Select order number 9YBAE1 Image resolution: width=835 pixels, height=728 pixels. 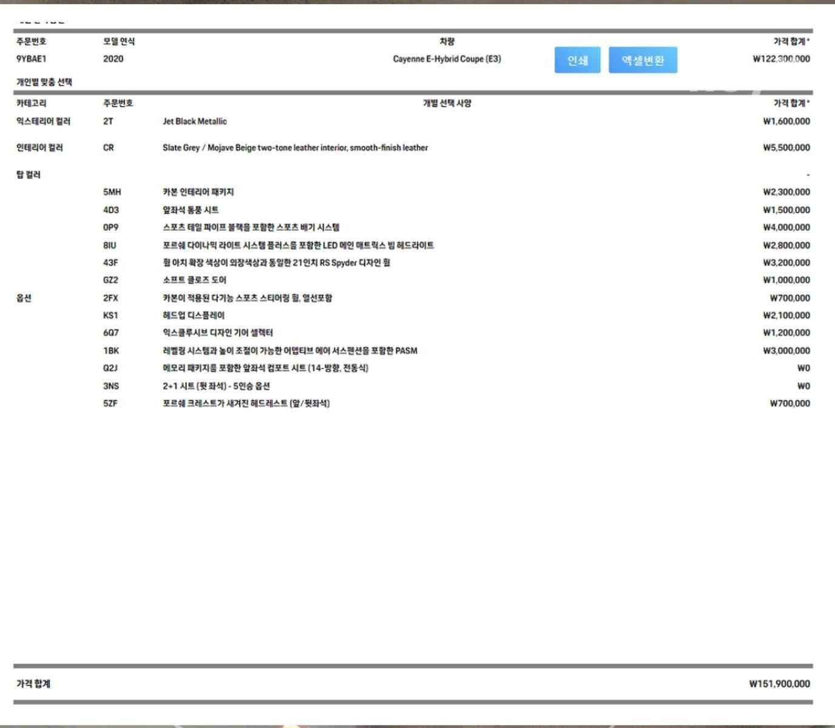pos(32,59)
